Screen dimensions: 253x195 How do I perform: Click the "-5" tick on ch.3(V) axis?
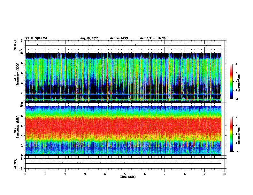coord(21,169)
